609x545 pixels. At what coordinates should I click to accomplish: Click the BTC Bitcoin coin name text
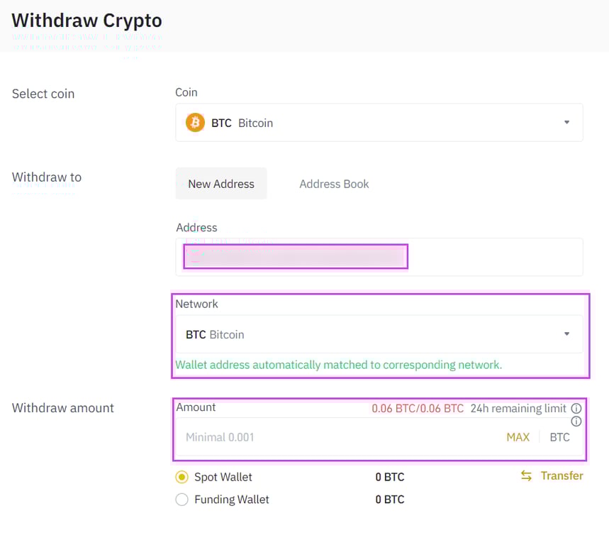(242, 123)
